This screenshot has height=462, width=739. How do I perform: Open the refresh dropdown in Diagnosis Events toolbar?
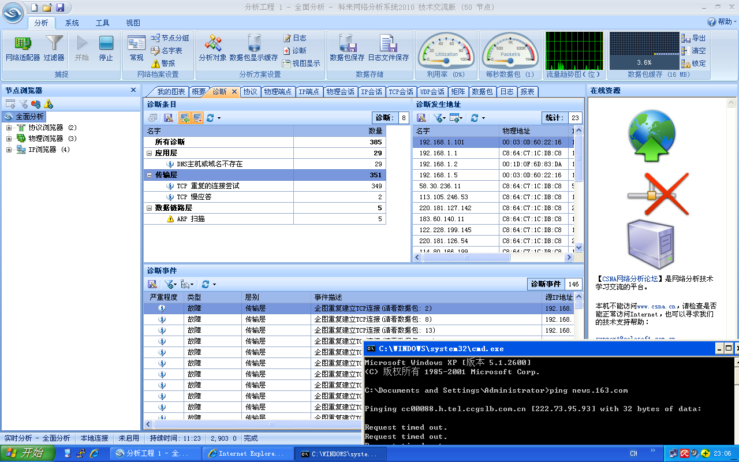tap(214, 284)
